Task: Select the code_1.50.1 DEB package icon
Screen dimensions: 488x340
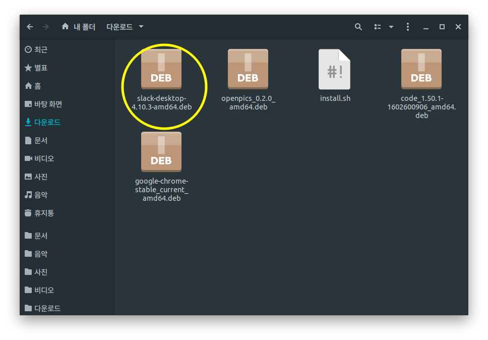Action: coord(421,69)
